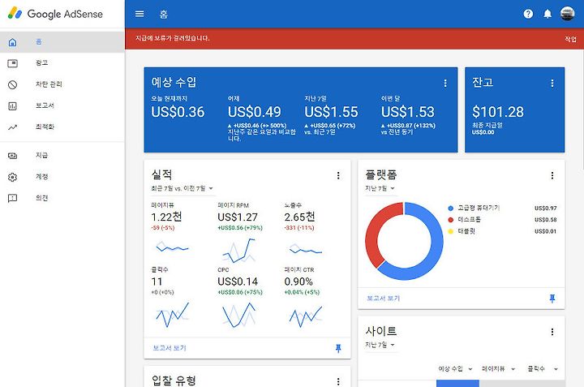Expand the 사이트 card's 지난 7일 dropdown
Image resolution: width=584 pixels, height=387 pixels.
(x=380, y=345)
